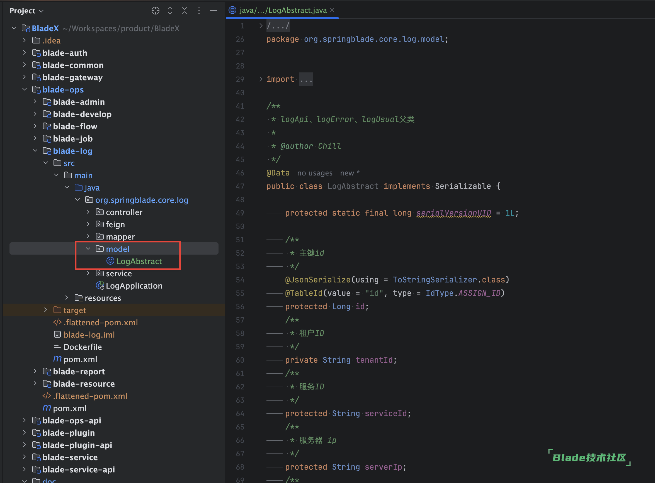Image resolution: width=655 pixels, height=483 pixels.
Task: Expand the .idea folder
Action: tap(25, 40)
